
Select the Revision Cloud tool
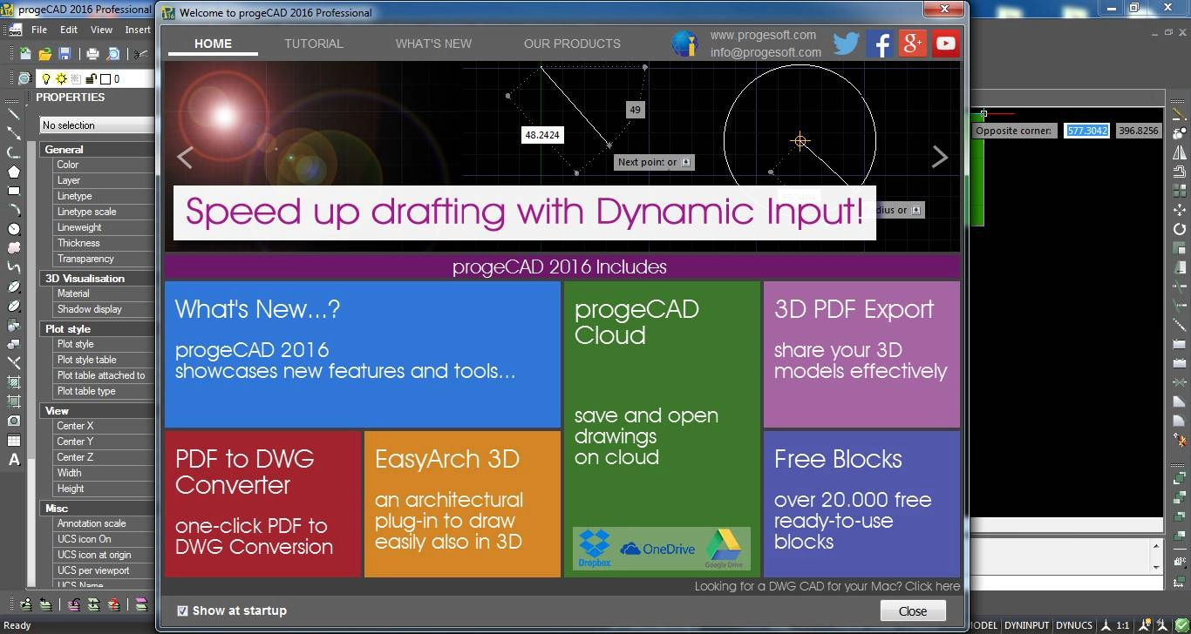pyautogui.click(x=14, y=248)
